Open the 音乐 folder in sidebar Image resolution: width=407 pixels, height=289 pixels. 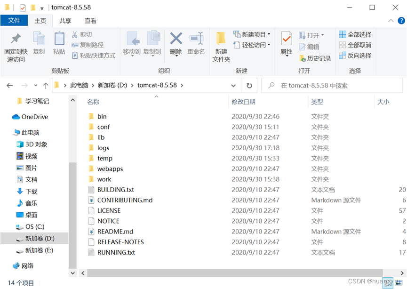pos(27,203)
